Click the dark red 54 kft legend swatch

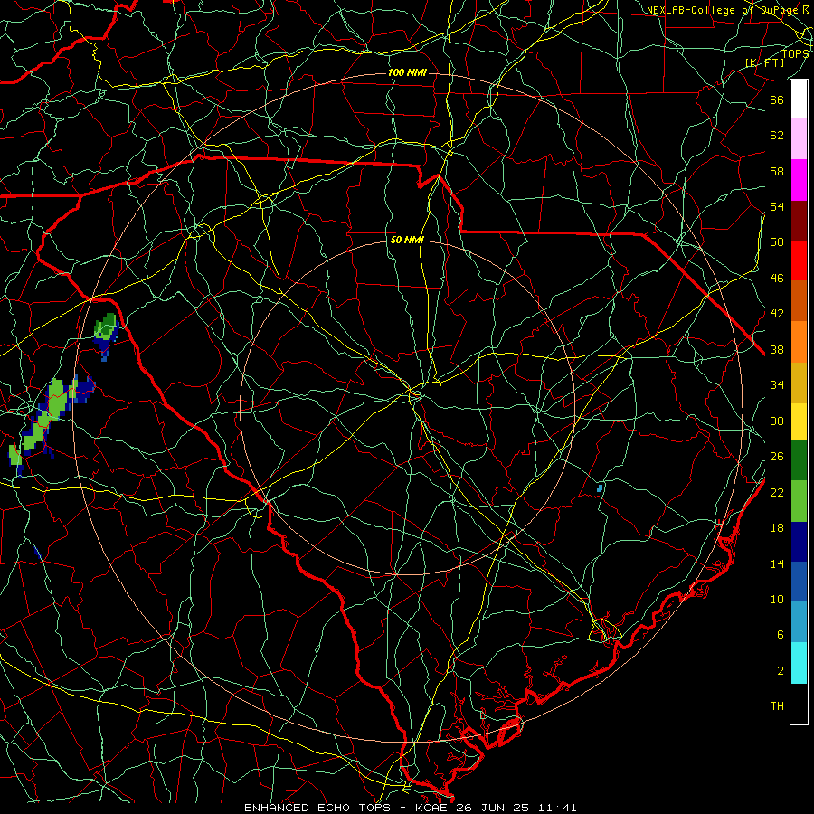pyautogui.click(x=799, y=220)
